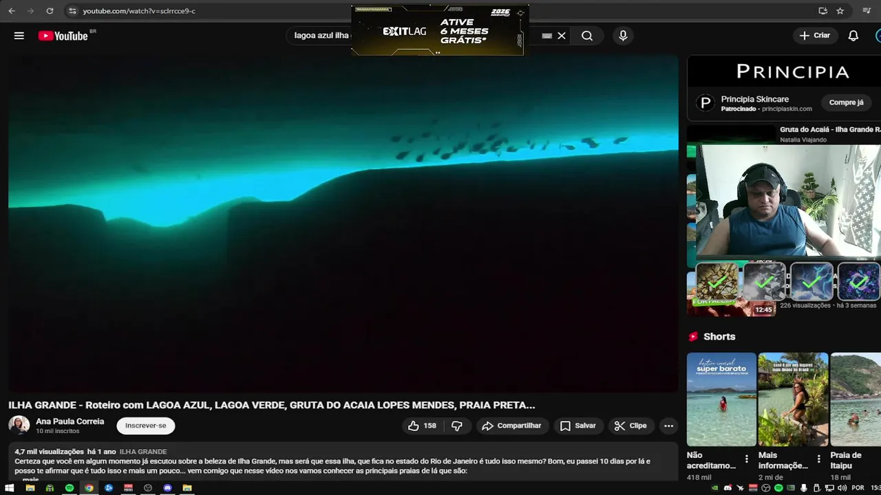Open Ana Paula Correia channel avatar
This screenshot has width=881, height=495.
point(19,426)
